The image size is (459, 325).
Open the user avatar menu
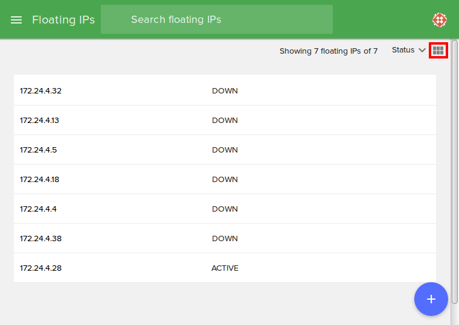point(440,20)
